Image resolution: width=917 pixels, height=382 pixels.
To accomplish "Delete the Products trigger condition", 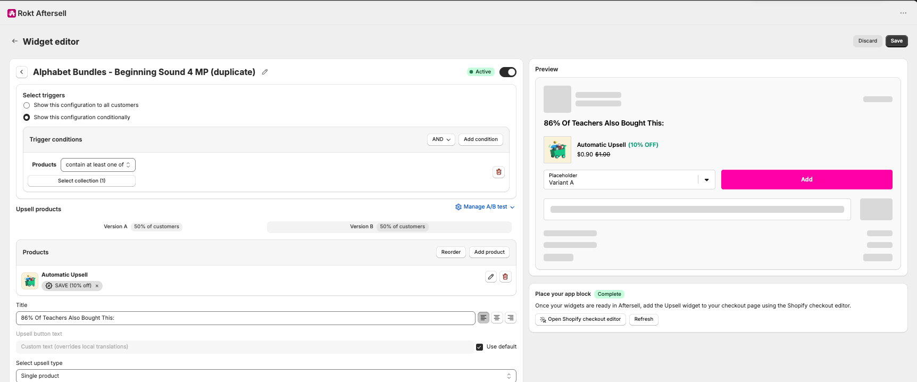I will point(498,172).
